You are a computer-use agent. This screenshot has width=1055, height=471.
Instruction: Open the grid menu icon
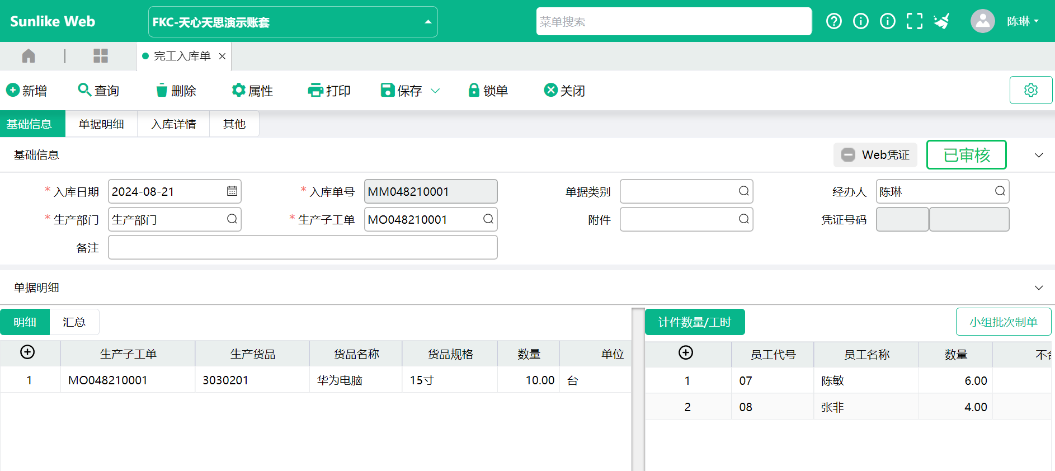pyautogui.click(x=101, y=56)
